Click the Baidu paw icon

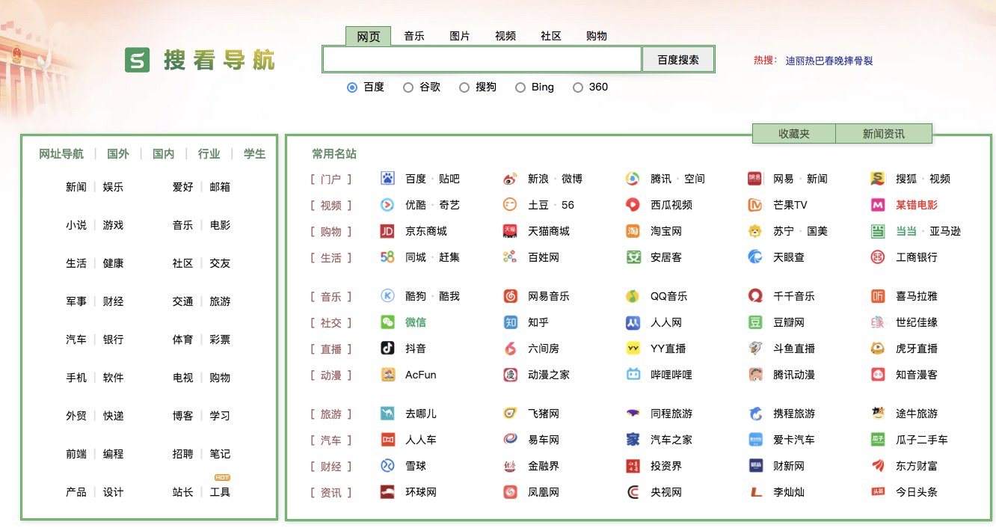click(387, 179)
